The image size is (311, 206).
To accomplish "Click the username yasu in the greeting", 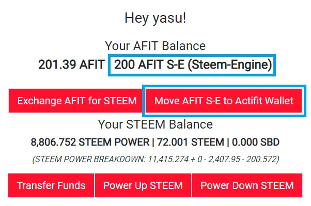I will [x=168, y=19].
